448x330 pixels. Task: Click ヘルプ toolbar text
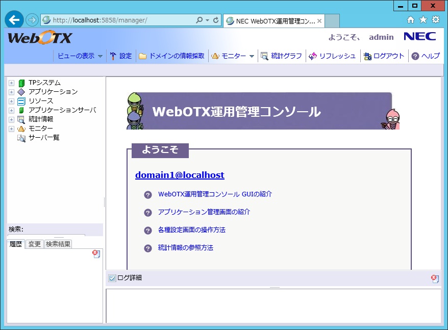pos(431,56)
